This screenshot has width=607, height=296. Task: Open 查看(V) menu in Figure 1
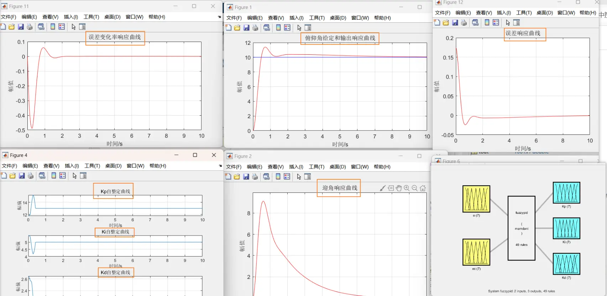point(276,18)
